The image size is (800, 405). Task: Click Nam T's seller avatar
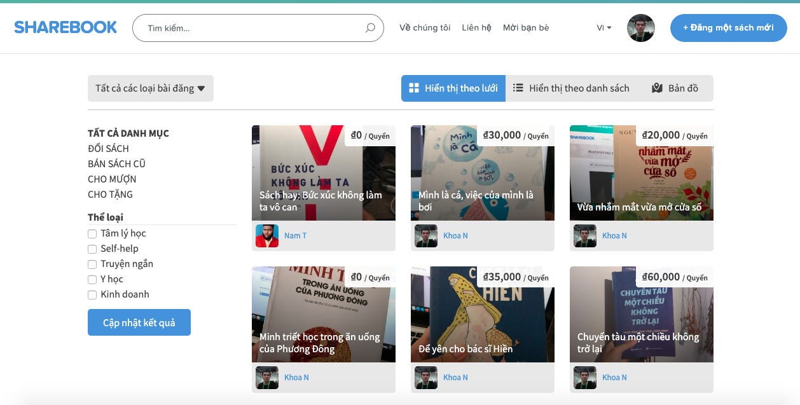268,235
